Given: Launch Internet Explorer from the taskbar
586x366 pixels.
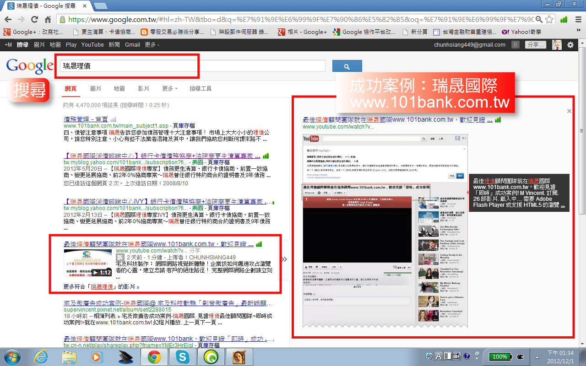Looking at the screenshot, I should point(41,357).
